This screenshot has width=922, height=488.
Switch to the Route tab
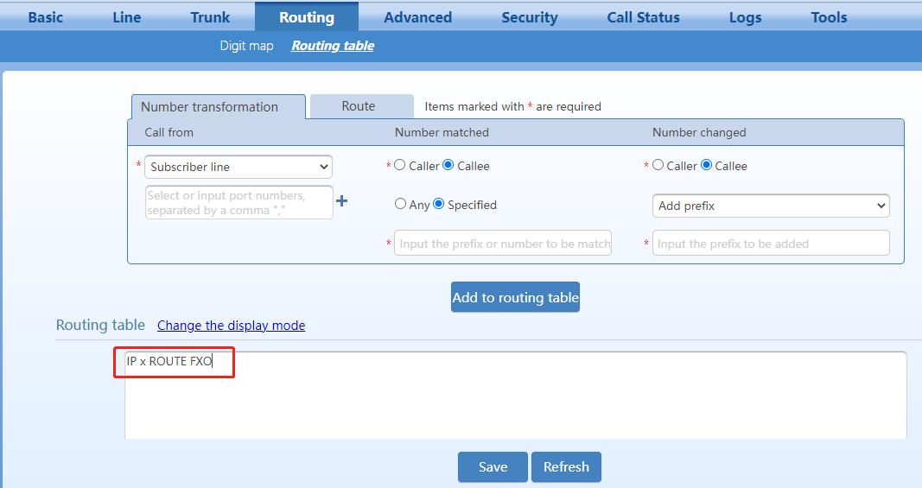359,106
